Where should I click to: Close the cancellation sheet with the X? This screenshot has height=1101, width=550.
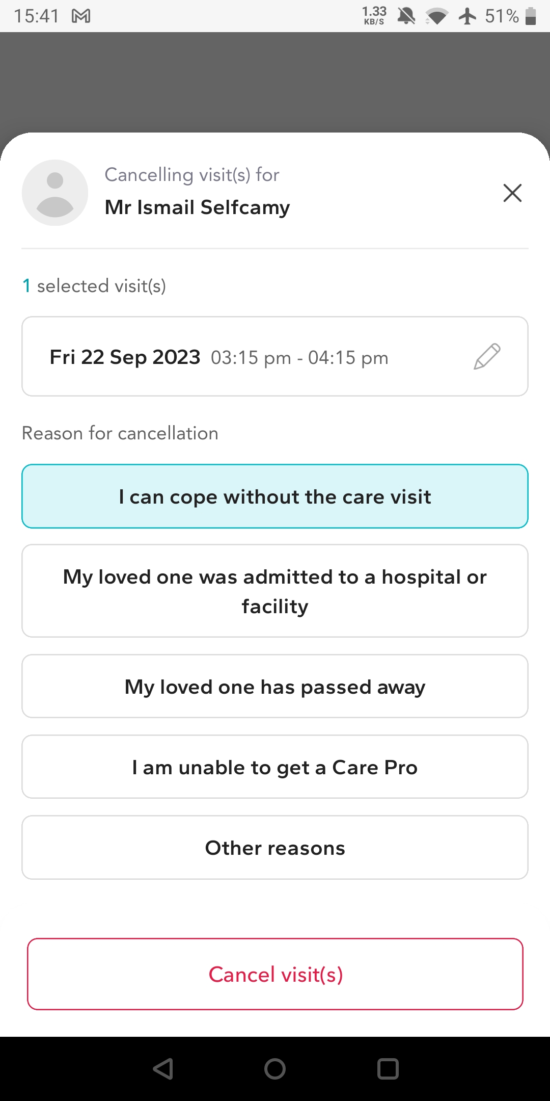(512, 193)
